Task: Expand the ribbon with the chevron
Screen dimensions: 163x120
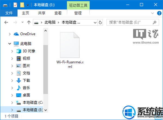Action: click(152, 13)
